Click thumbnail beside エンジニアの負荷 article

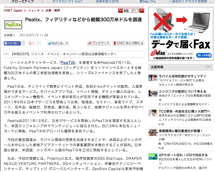[153, 93]
